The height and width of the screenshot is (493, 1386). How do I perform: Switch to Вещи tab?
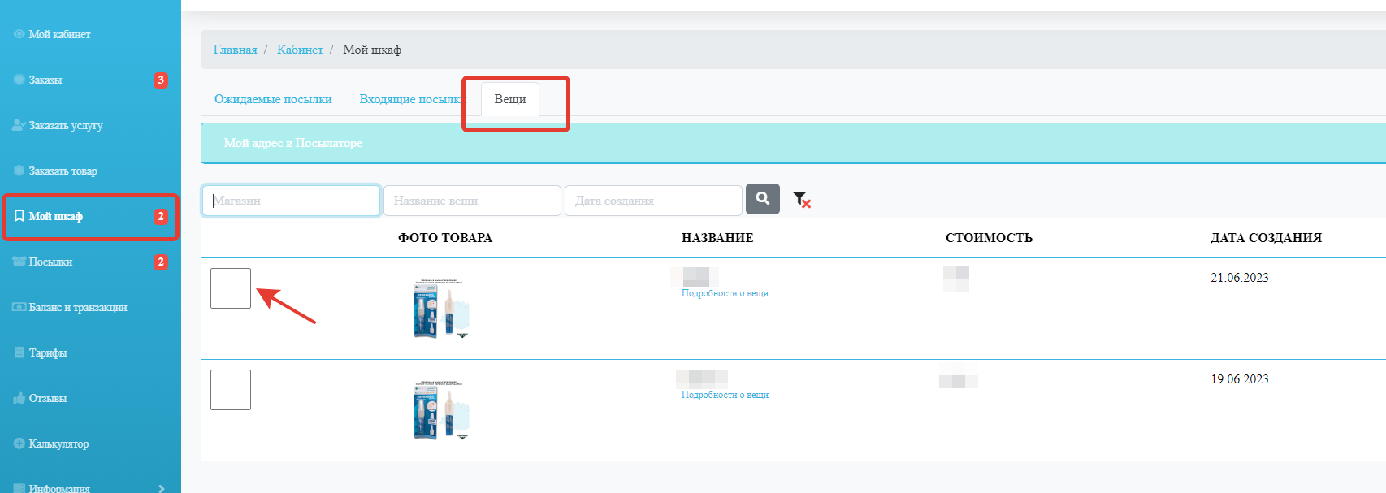[510, 99]
